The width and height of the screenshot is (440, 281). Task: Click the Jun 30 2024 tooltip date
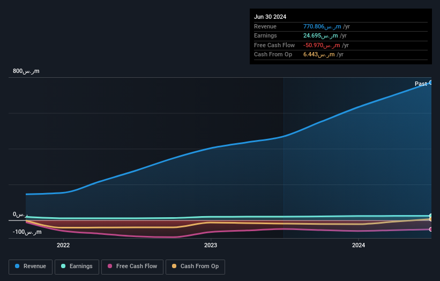pos(270,17)
